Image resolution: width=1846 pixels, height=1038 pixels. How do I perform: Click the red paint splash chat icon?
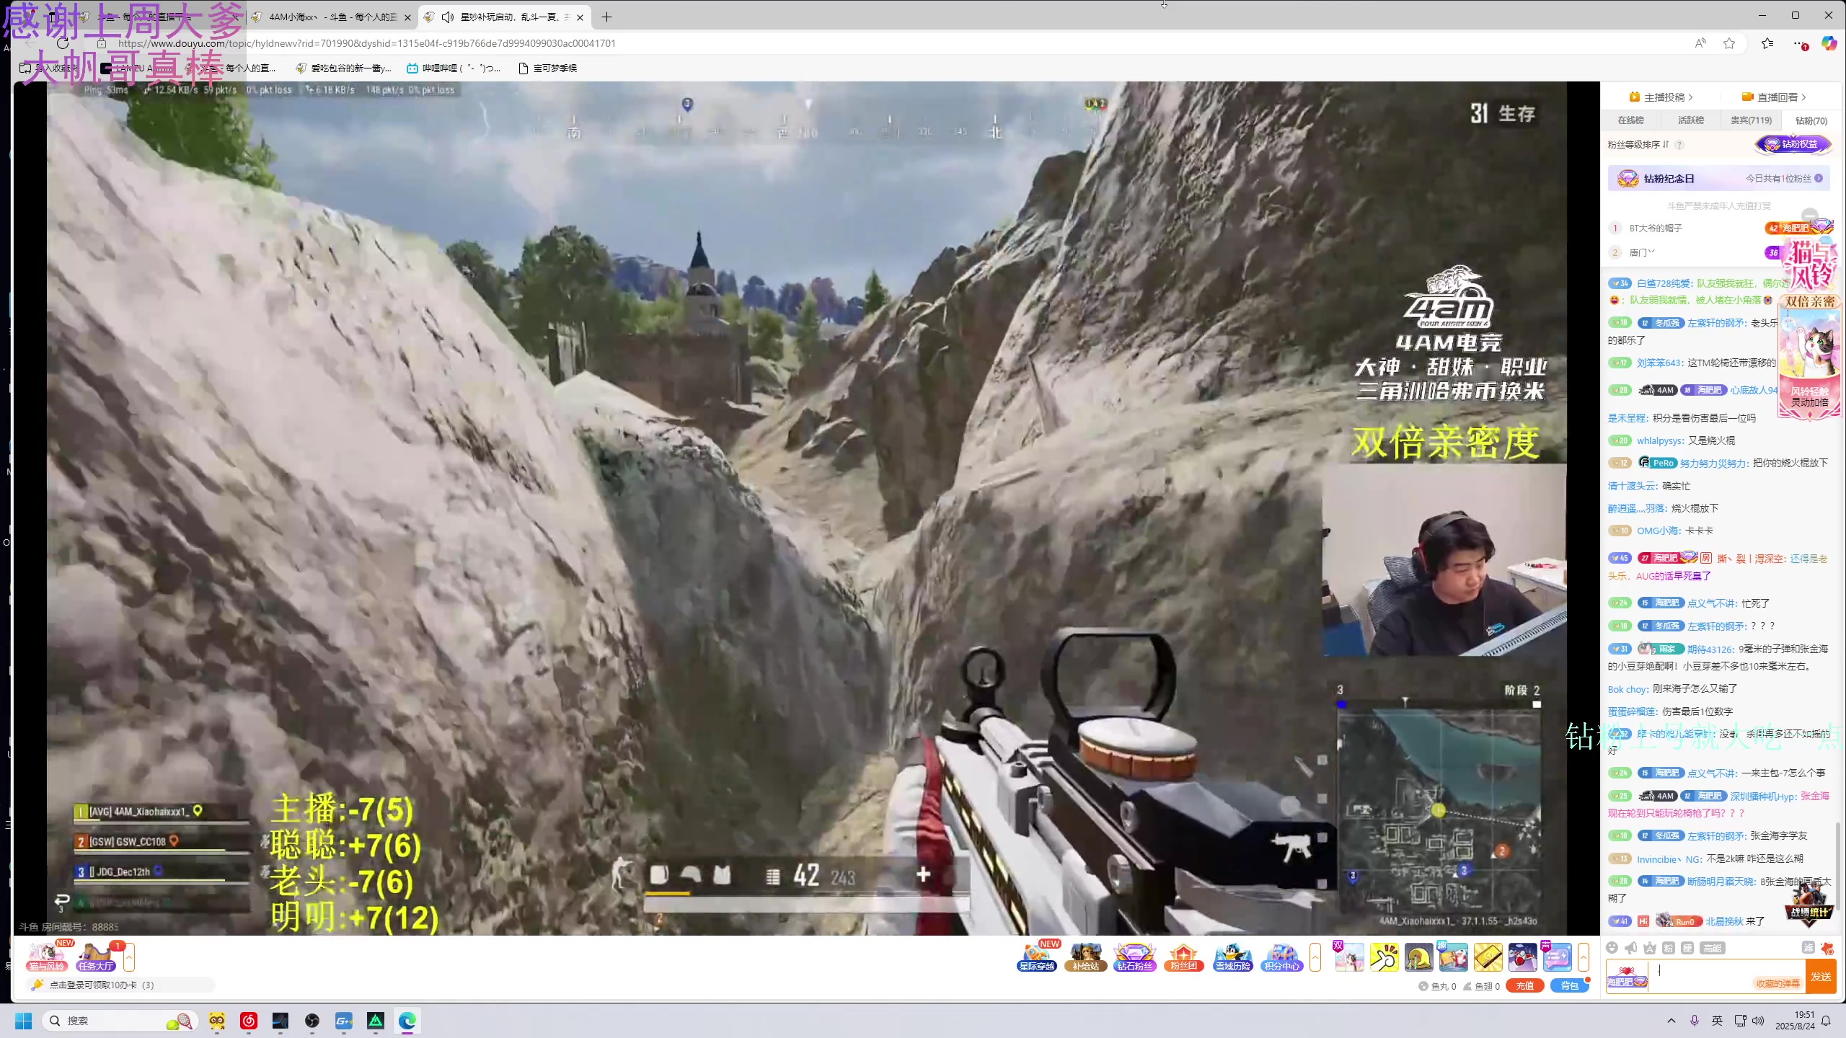tap(1827, 948)
